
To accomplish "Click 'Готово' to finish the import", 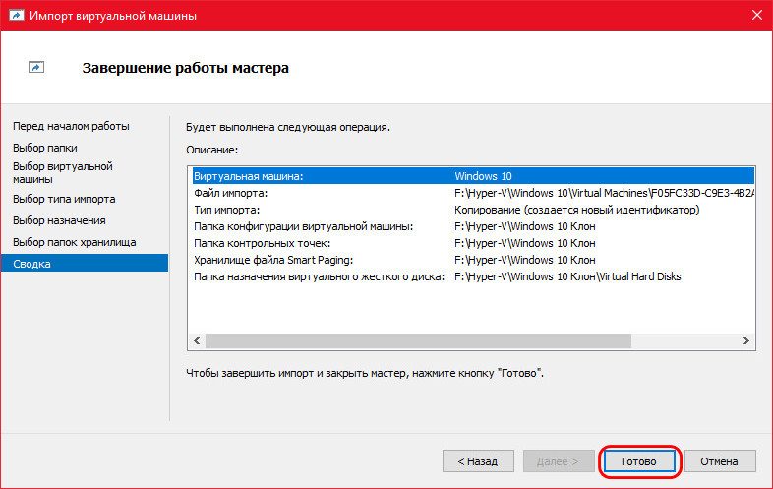I will [x=639, y=460].
